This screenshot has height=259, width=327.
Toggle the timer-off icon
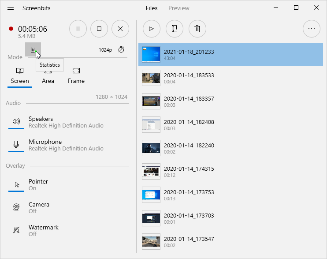point(121,50)
